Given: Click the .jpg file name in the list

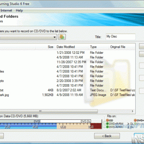Looking at the screenshot, I should [x=4, y=95].
